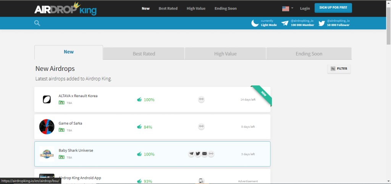This screenshot has width=391, height=184.
Task: Click the website icon in ALTAVA row
Action: click(201, 99)
